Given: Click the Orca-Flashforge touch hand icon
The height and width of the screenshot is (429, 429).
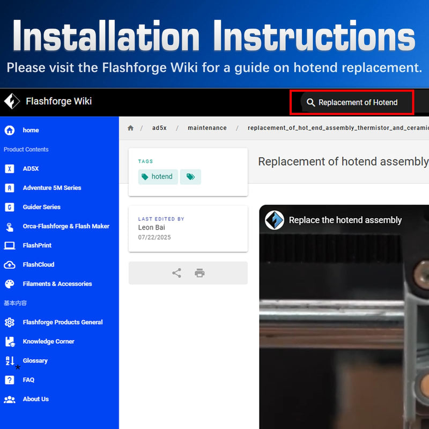Looking at the screenshot, I should tap(10, 227).
